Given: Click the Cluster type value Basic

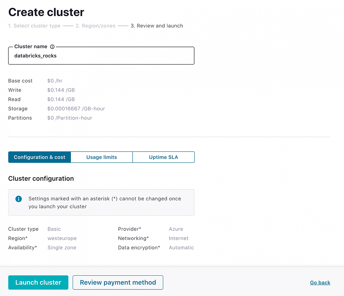Looking at the screenshot, I should pyautogui.click(x=54, y=229).
